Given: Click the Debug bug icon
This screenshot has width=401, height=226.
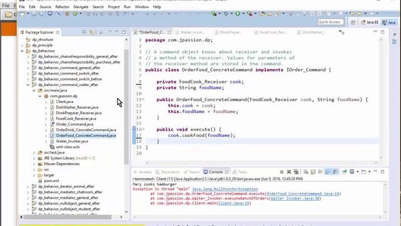Looking at the screenshot, I should pyautogui.click(x=226, y=14).
